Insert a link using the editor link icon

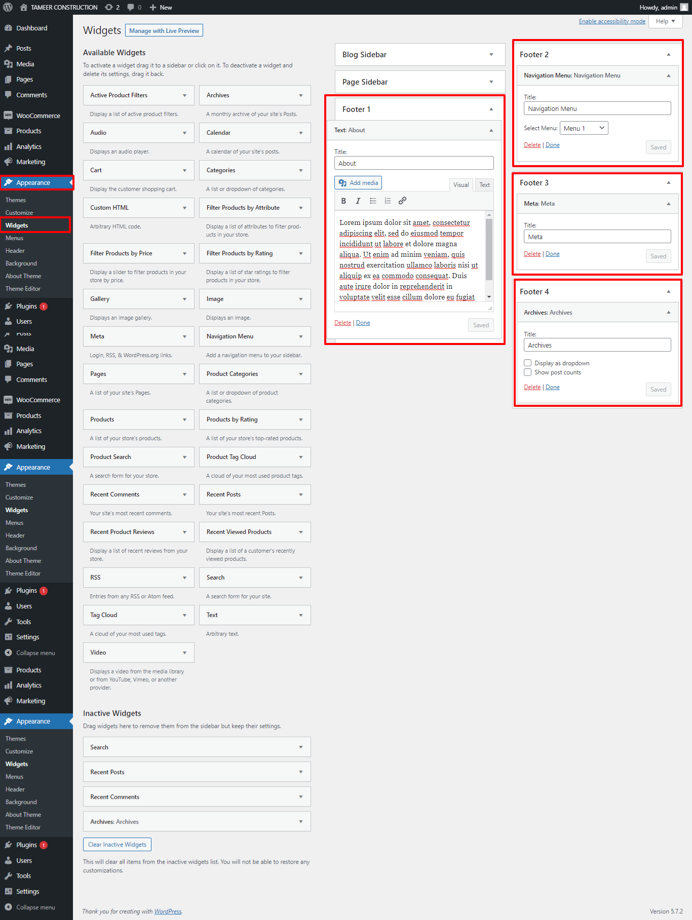coord(402,201)
